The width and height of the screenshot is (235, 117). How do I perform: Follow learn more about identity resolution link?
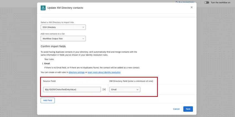tap(104, 72)
